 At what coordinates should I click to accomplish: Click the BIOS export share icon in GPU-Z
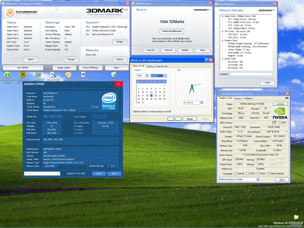pos(274,122)
